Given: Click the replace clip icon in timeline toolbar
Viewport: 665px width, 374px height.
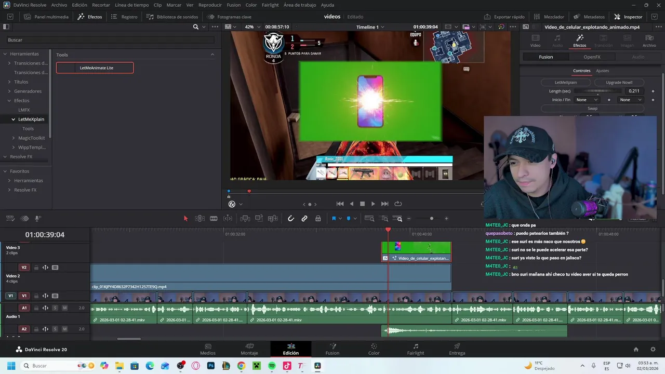Looking at the screenshot, I should (273, 219).
